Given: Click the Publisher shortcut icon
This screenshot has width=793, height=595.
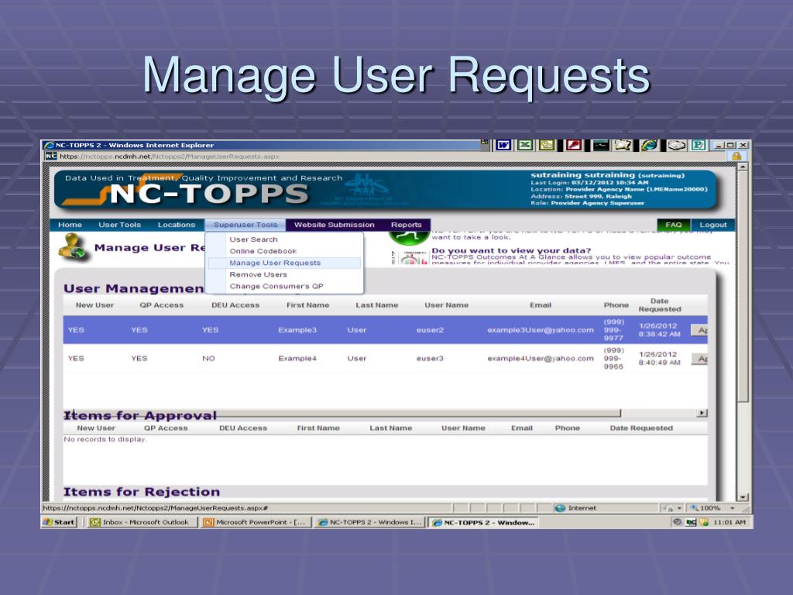Looking at the screenshot, I should [699, 145].
